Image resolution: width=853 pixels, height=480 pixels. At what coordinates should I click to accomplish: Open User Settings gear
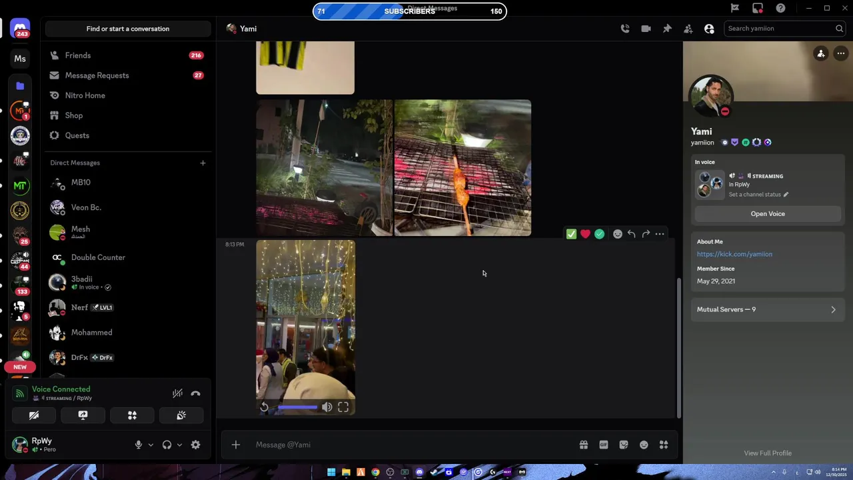[x=195, y=445]
